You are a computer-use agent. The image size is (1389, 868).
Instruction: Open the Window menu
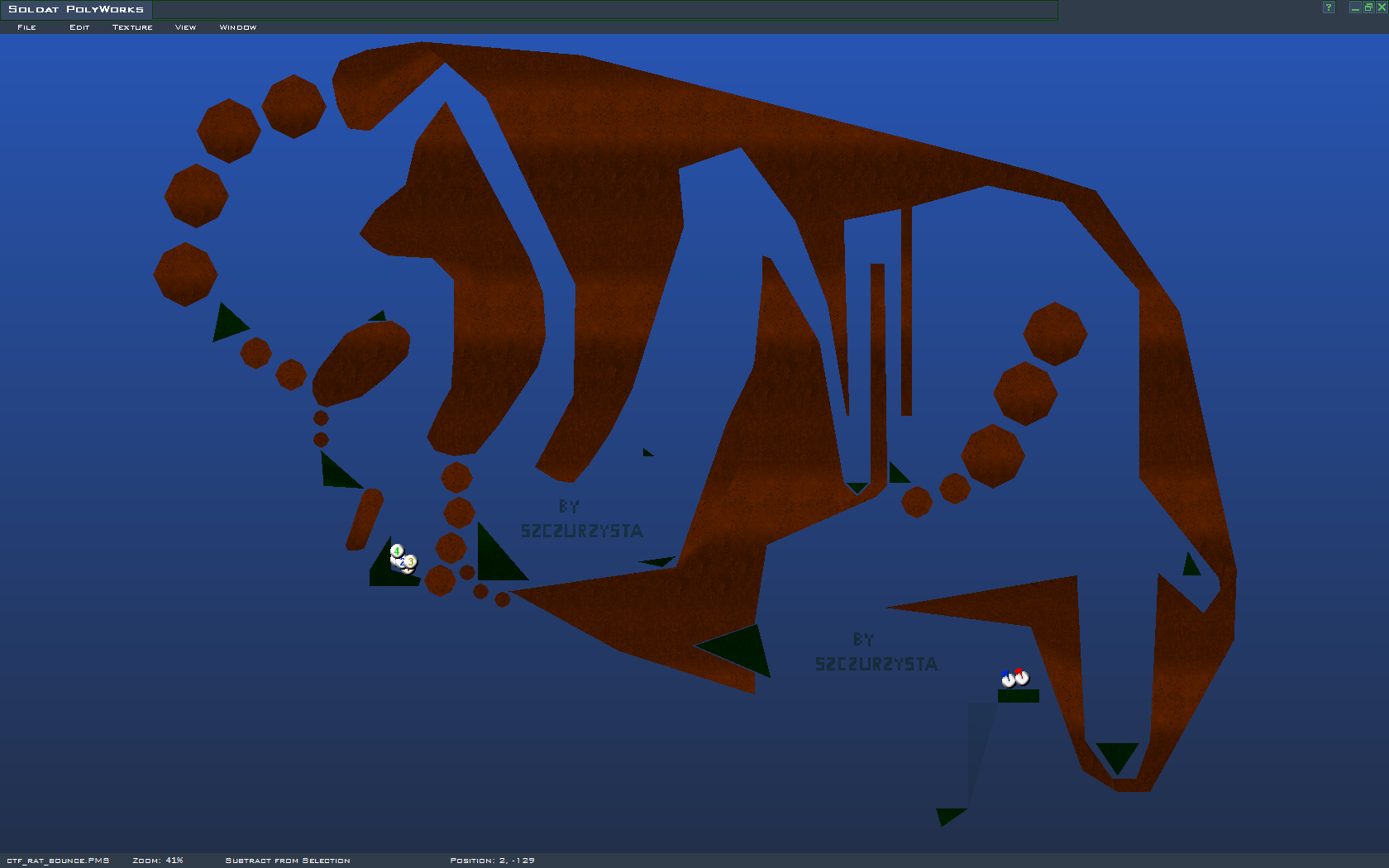[x=237, y=27]
